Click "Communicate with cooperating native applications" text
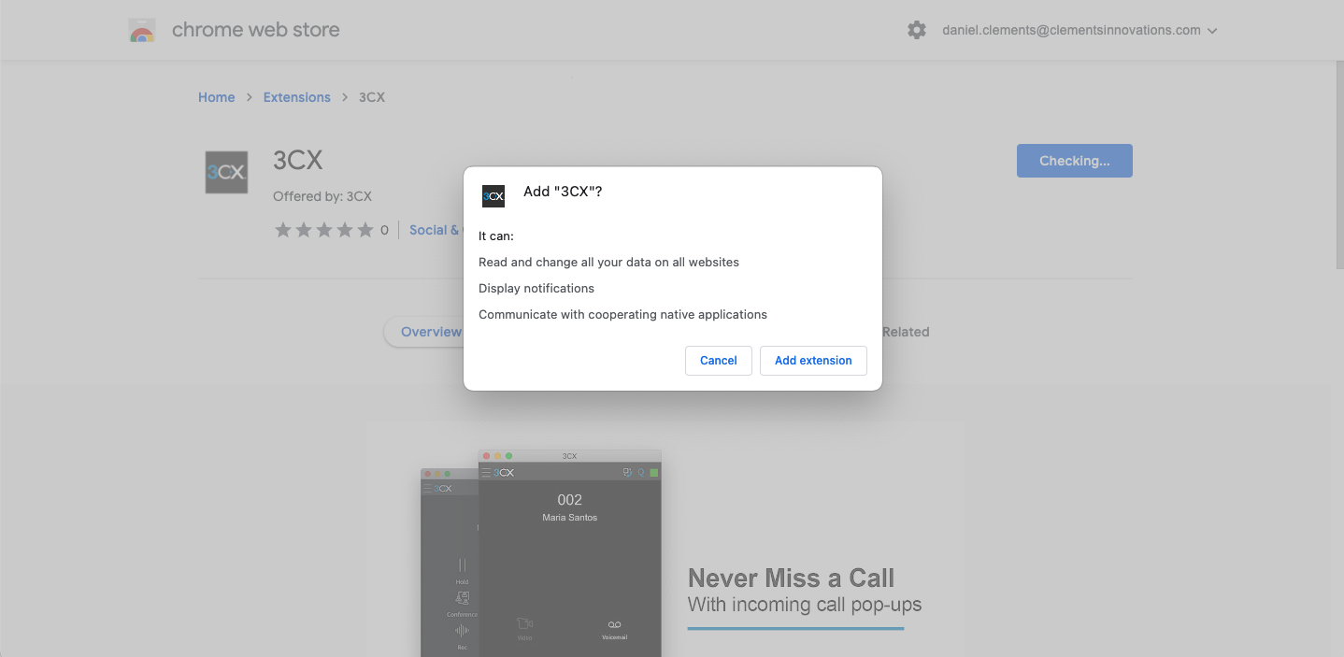 click(x=622, y=315)
